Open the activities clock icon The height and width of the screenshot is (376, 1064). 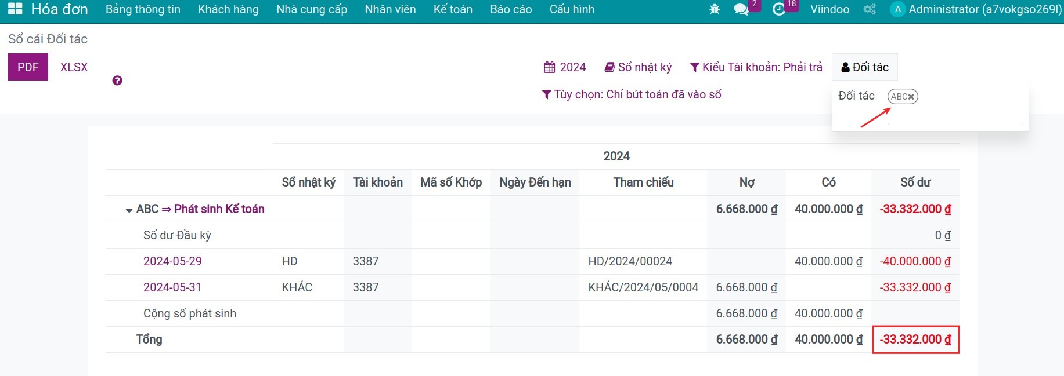click(x=779, y=9)
